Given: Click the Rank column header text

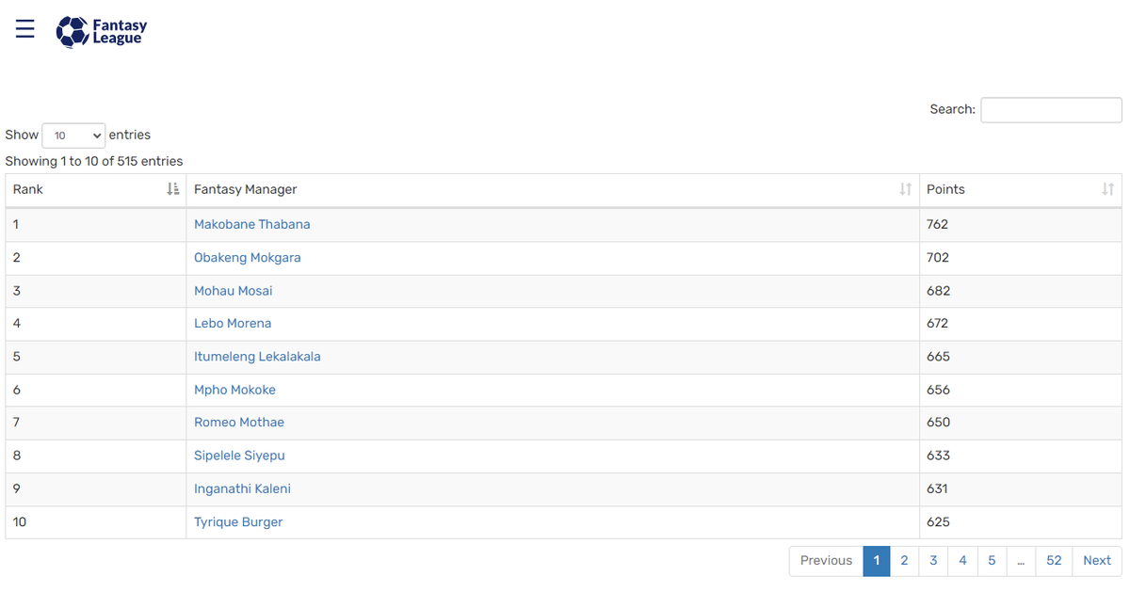Looking at the screenshot, I should pyautogui.click(x=28, y=189).
